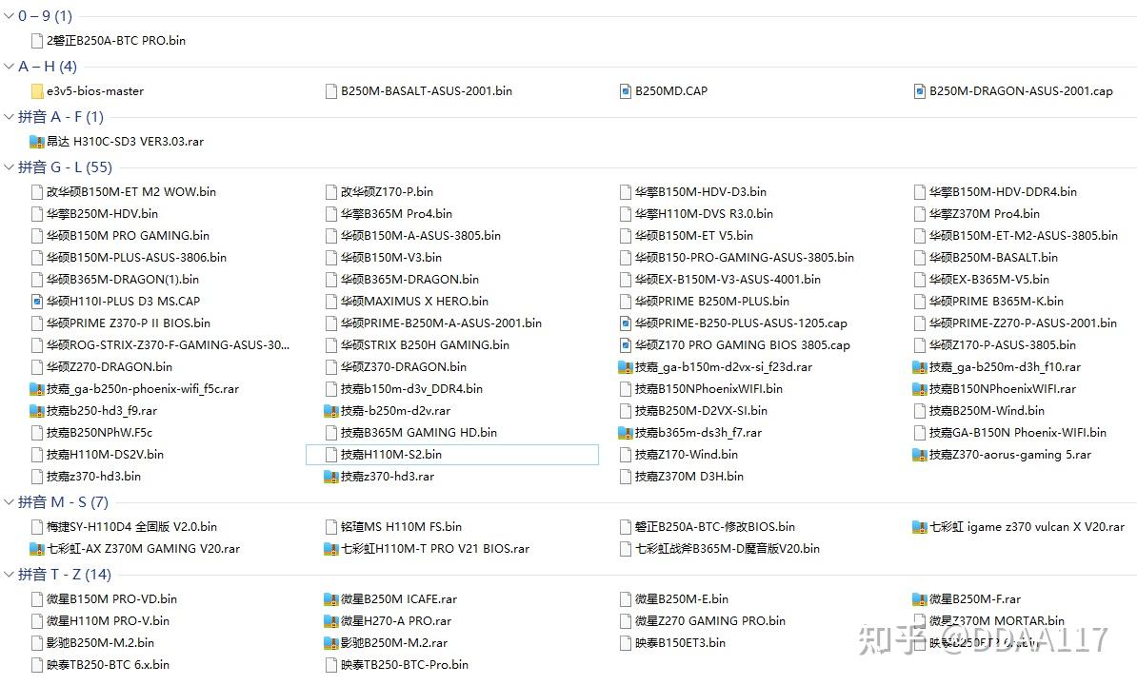Collapse the 拼音 G-L (55) group
The width and height of the screenshot is (1137, 685).
click(x=8, y=166)
